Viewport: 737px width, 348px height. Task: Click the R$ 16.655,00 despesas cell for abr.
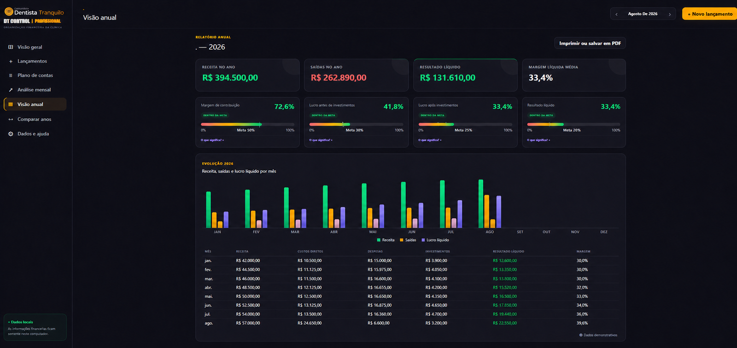click(x=380, y=288)
